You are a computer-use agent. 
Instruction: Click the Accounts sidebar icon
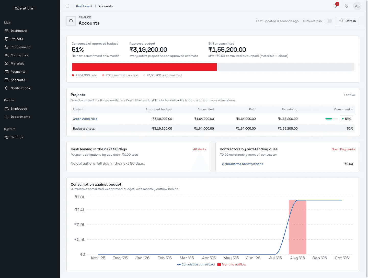tap(7, 80)
